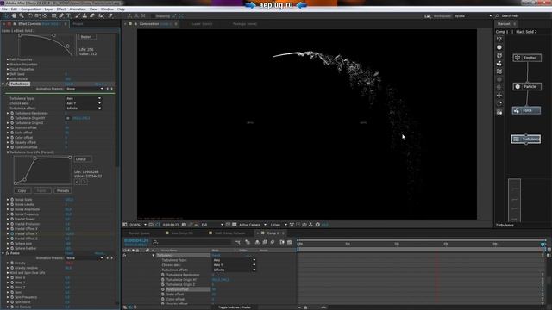Toggle stopwatch for Turbulence Origin XY in Effect Controls
552x310 pixels.
coord(12,118)
